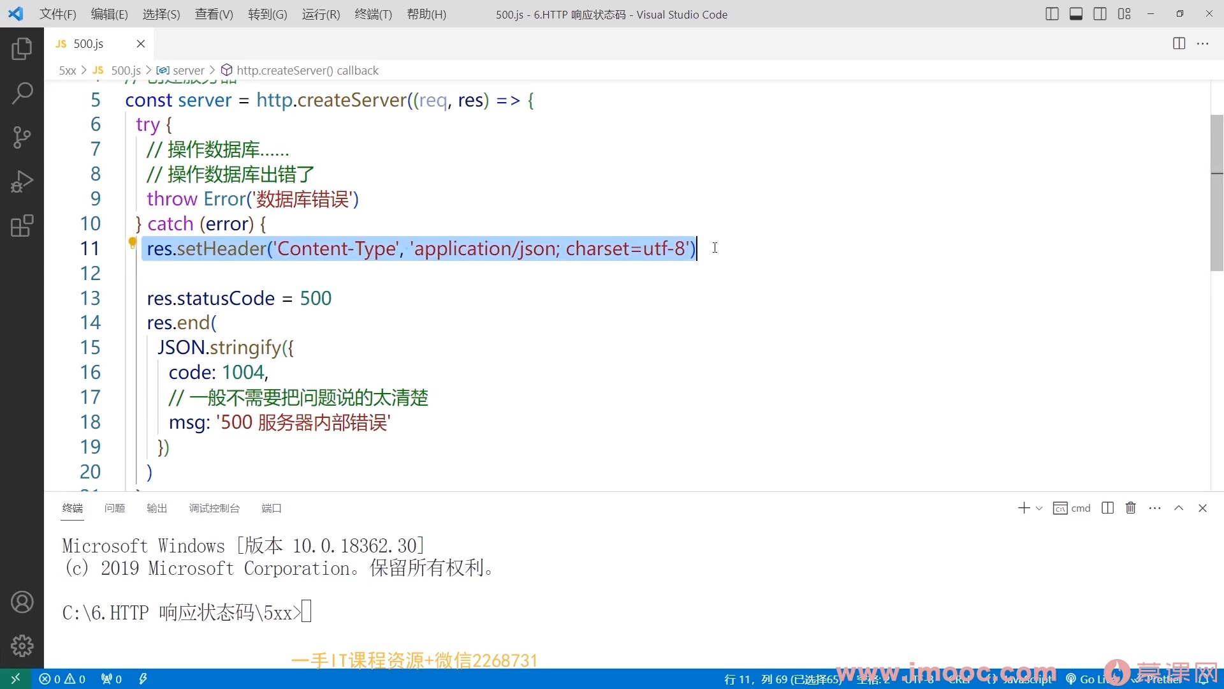This screenshot has height=689, width=1224.
Task: Click the lightning bolt status icon
Action: pyautogui.click(x=143, y=679)
